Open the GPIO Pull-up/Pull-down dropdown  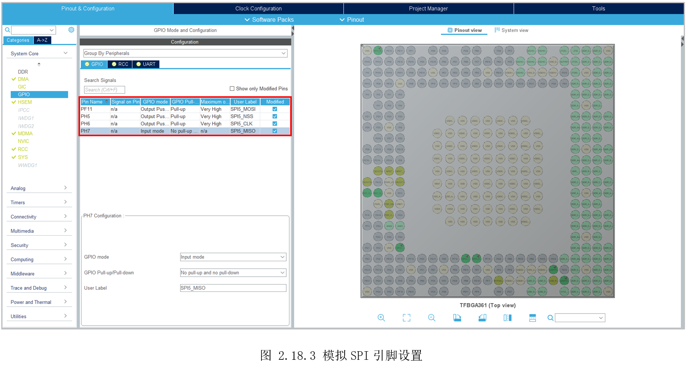233,273
